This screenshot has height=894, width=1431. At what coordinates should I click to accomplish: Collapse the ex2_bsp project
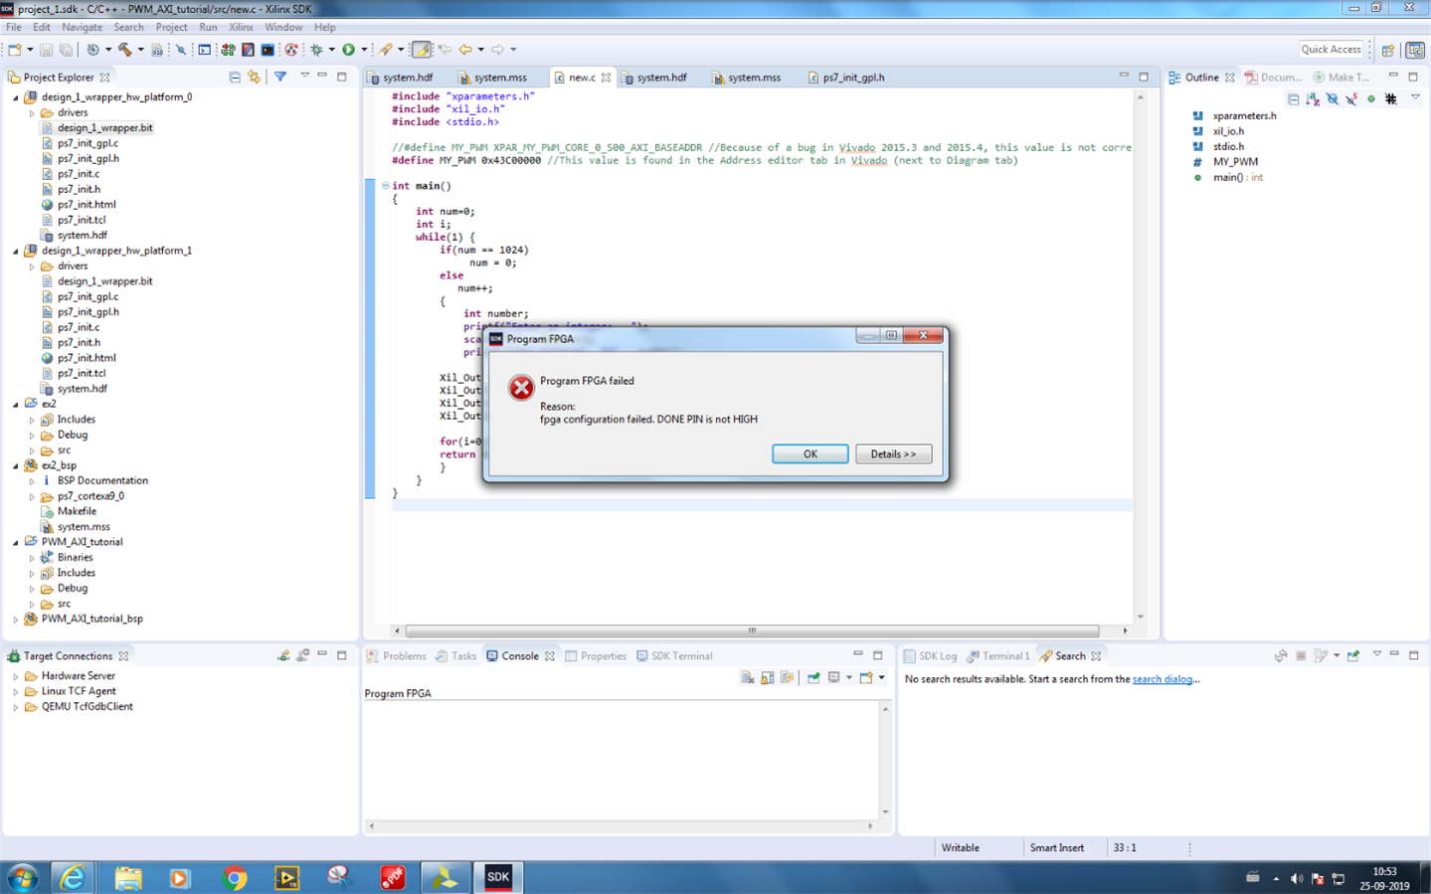pos(16,465)
